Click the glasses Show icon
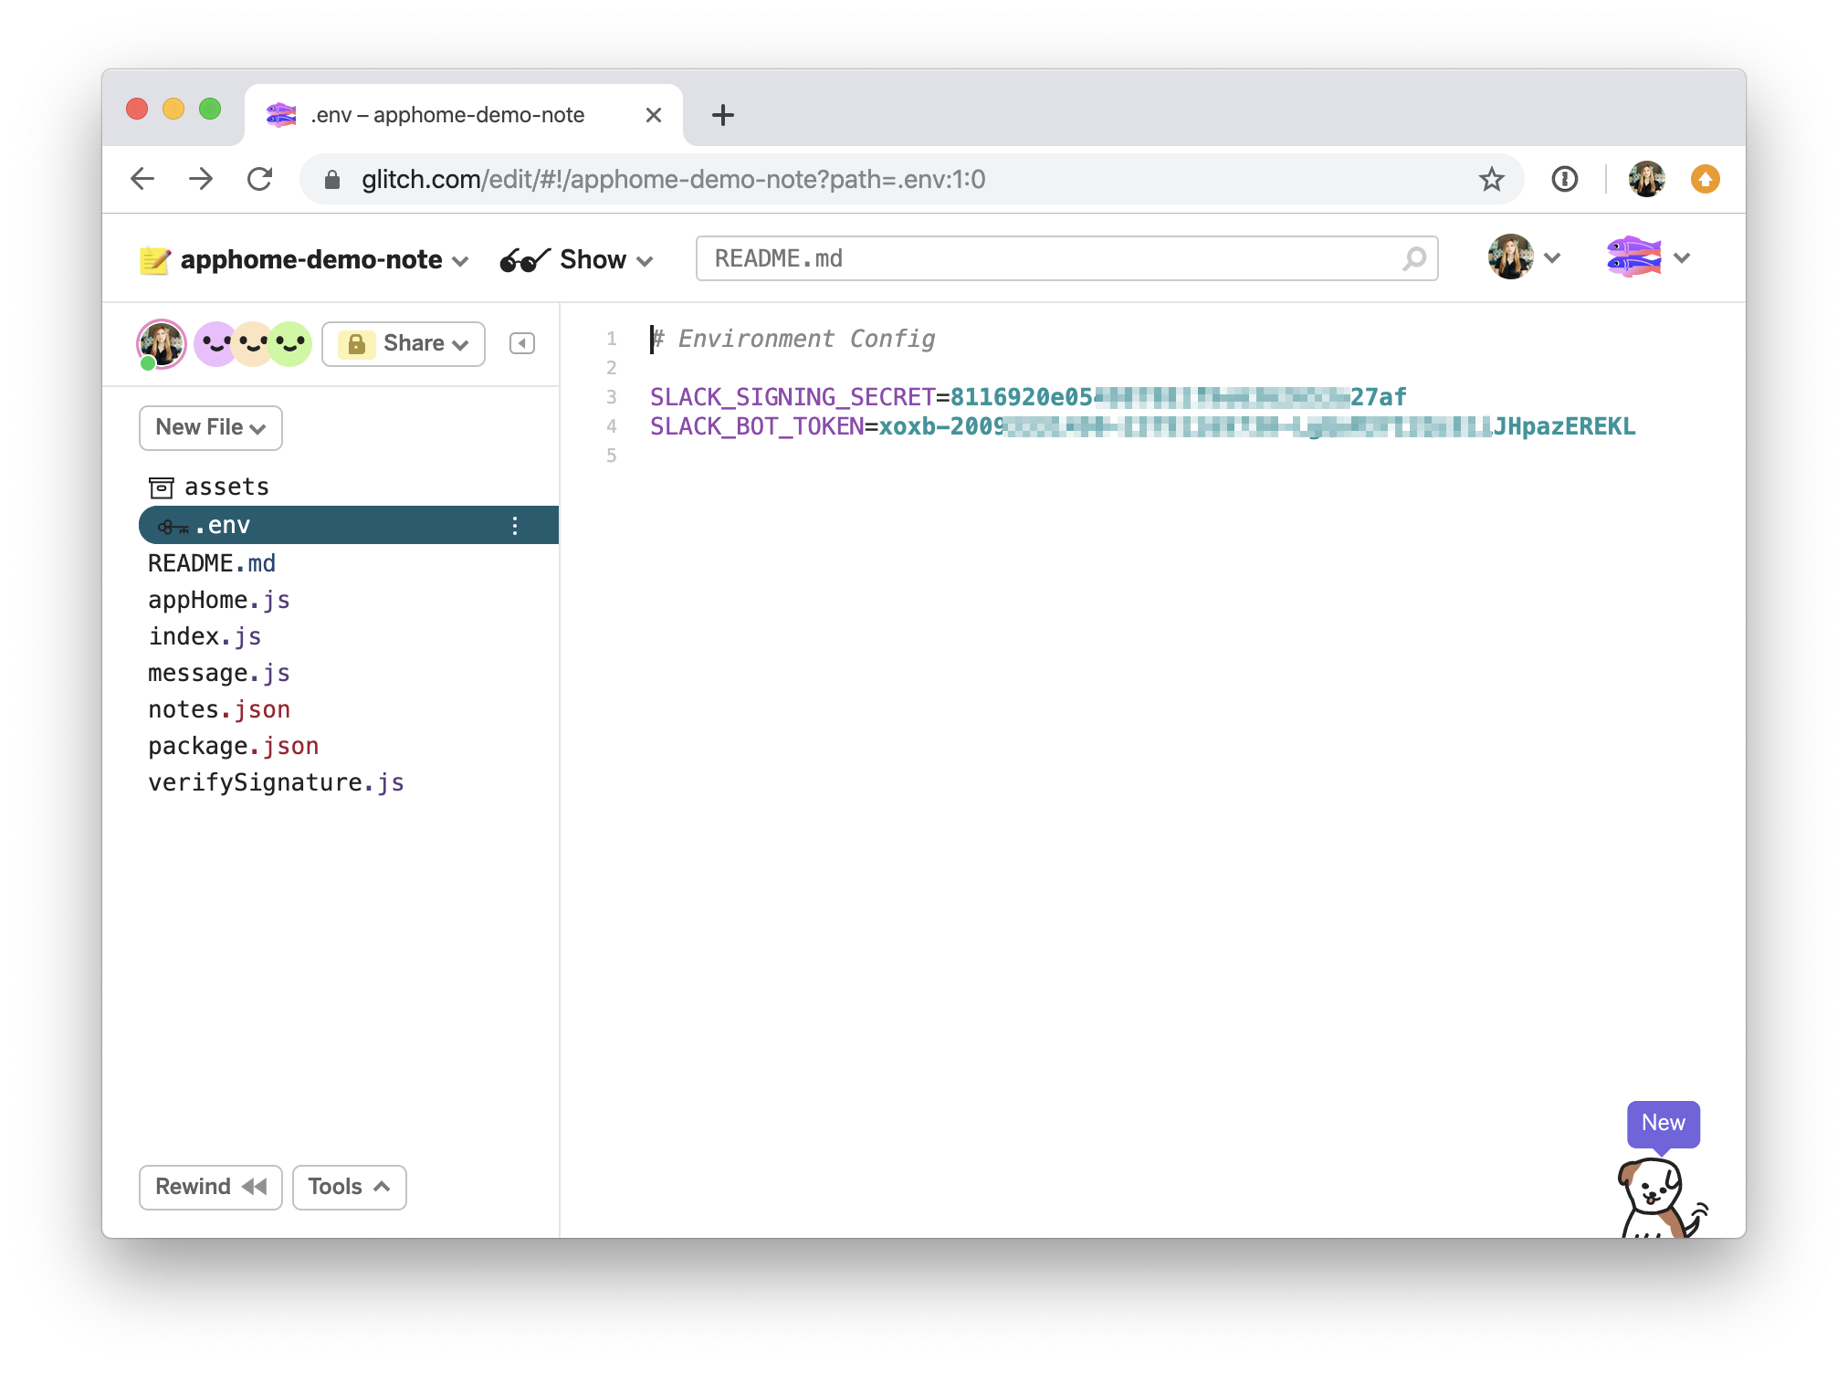 click(x=522, y=258)
